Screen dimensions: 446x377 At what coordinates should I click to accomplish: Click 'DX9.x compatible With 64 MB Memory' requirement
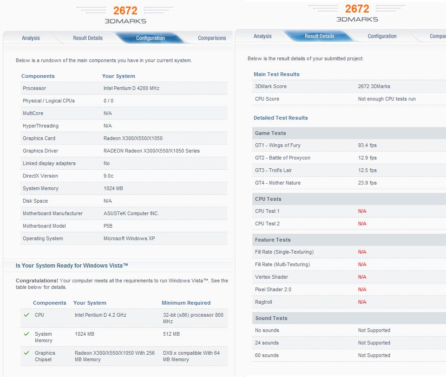(191, 356)
